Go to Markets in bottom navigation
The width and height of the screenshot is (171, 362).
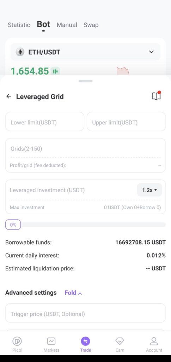tap(51, 341)
